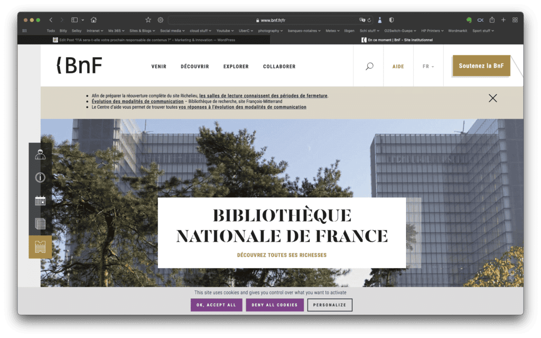The height and width of the screenshot is (338, 541).
Task: Expand the cloud stuff folder
Action: (200, 31)
